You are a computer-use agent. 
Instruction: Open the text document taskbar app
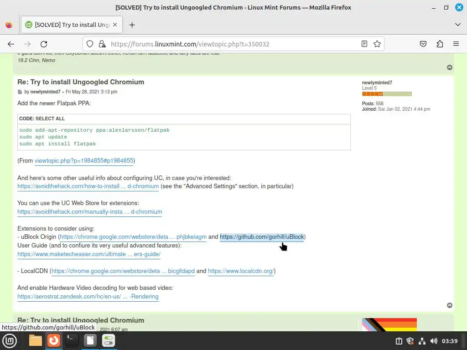pos(90,341)
